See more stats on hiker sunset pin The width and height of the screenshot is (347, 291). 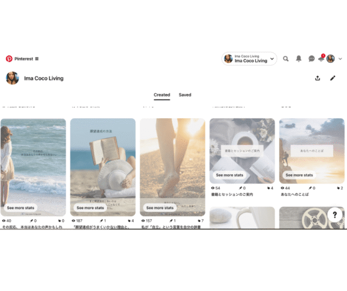(x=299, y=175)
